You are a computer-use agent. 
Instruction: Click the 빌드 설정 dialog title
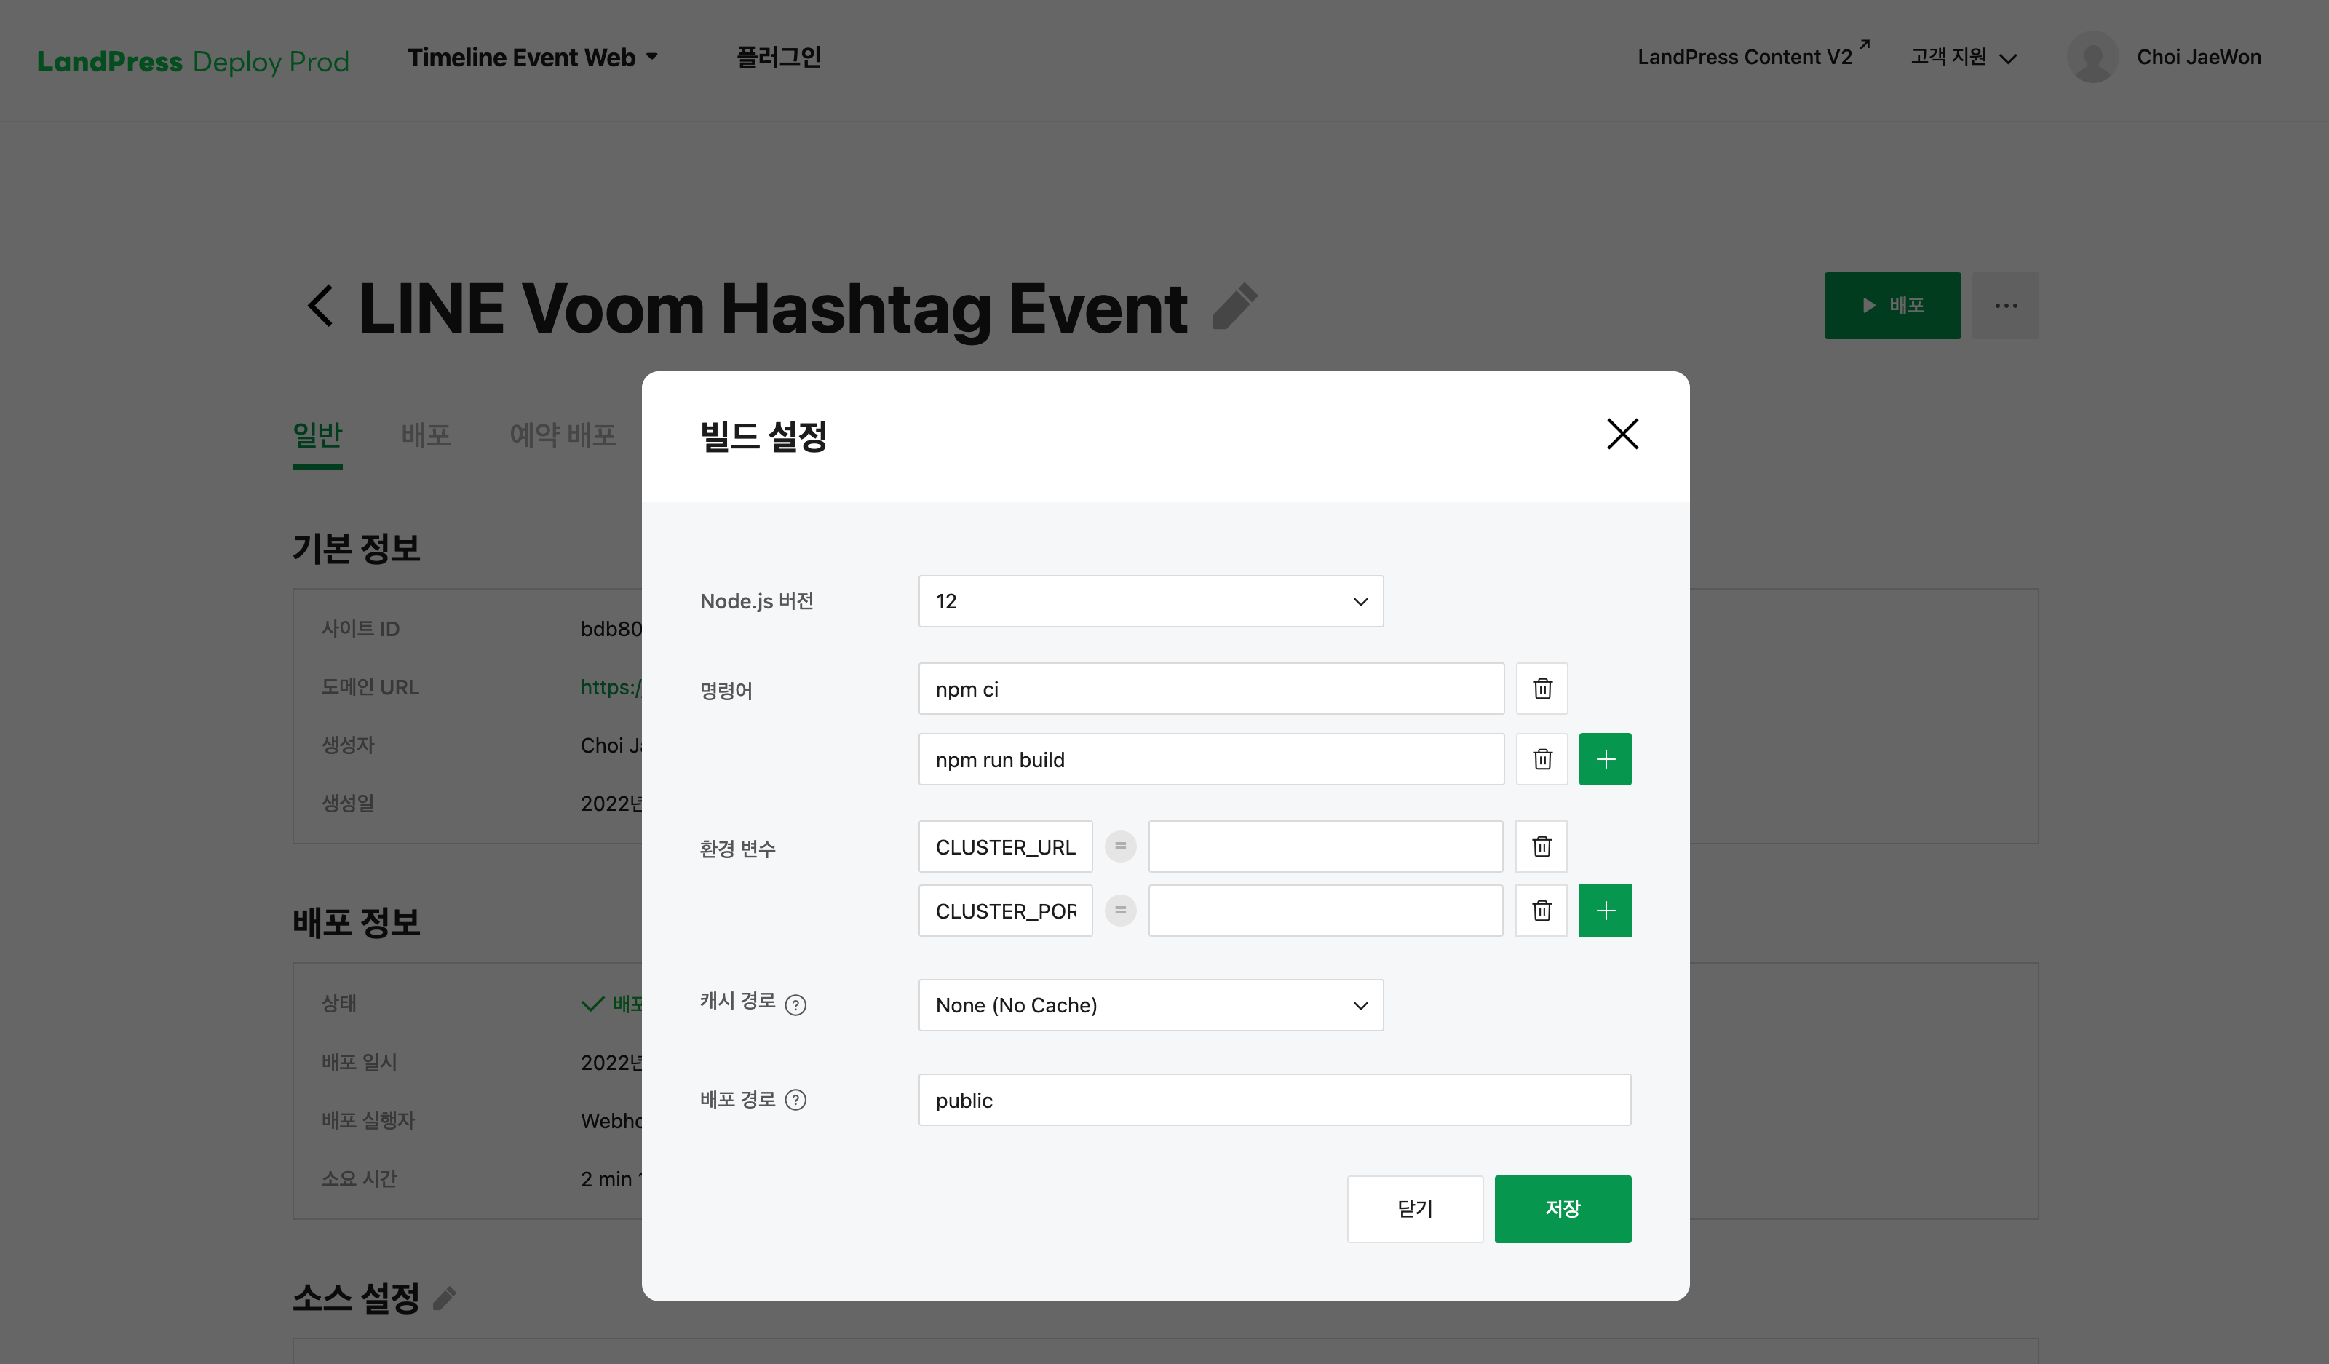click(x=763, y=436)
